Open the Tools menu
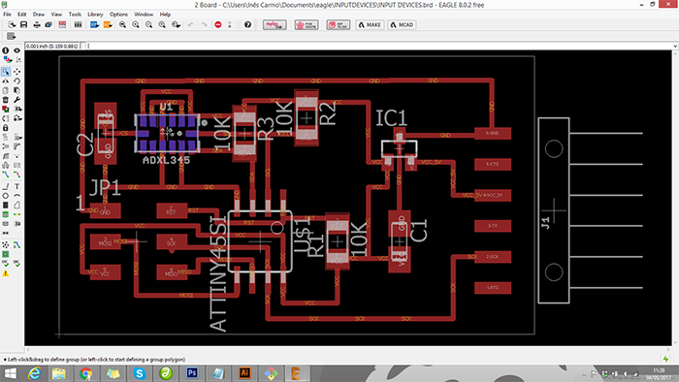The height and width of the screenshot is (382, 679). 75,15
